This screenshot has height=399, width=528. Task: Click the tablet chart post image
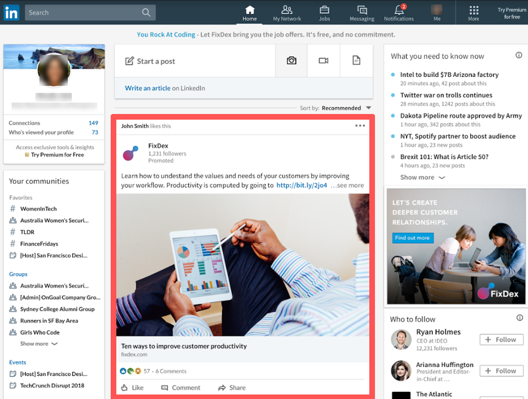243,265
